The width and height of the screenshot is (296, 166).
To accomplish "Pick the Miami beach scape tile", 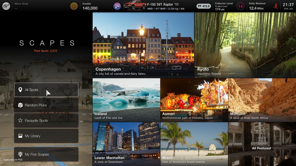I will (x=194, y=144).
